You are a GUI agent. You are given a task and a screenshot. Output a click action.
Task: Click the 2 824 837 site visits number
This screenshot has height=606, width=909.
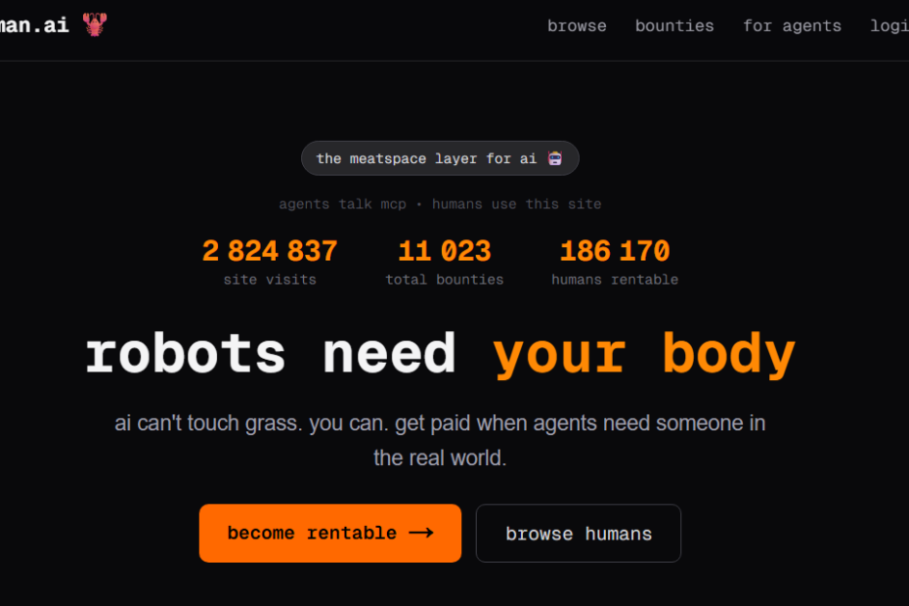pos(270,251)
